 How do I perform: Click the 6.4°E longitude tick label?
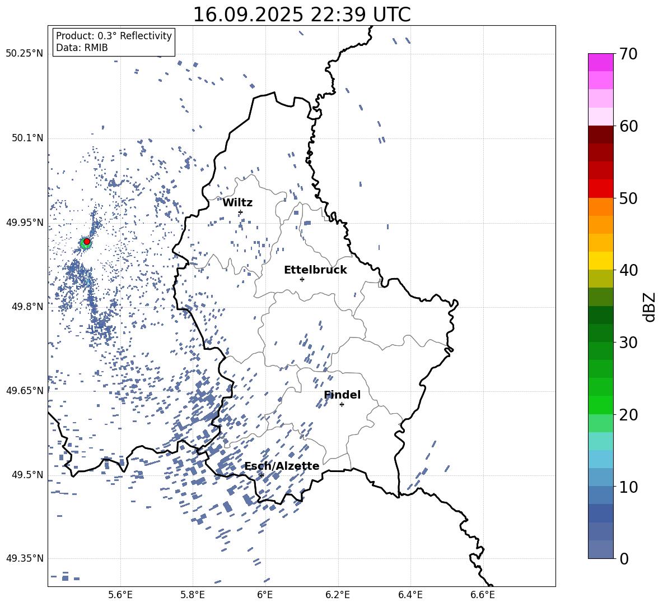pos(410,595)
